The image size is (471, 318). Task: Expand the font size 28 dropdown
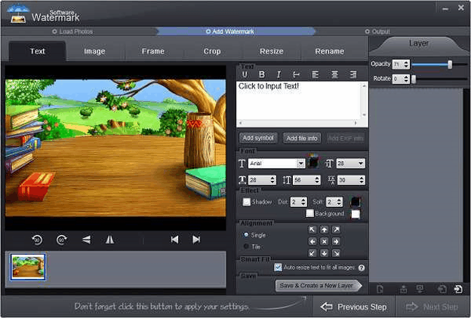point(361,164)
